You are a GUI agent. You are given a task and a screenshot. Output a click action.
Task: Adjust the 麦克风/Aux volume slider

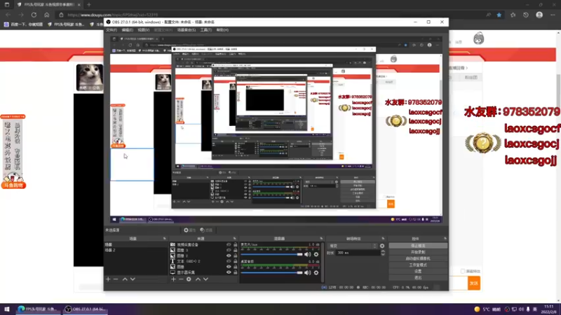point(272,254)
